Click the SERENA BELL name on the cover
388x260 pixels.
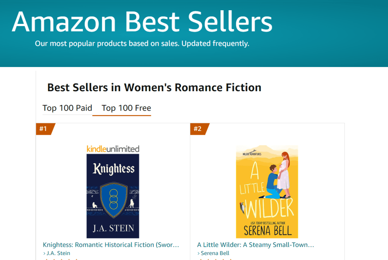click(x=267, y=230)
